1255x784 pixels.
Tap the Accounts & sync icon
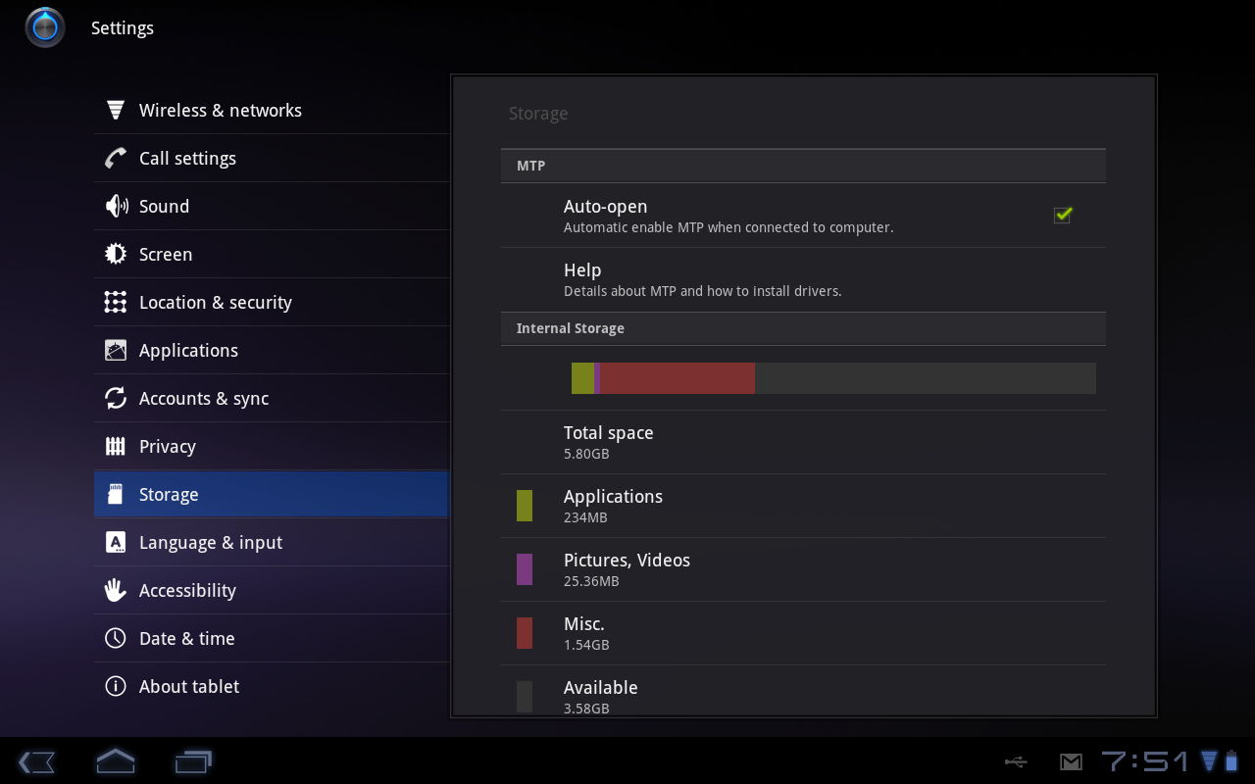(x=116, y=398)
